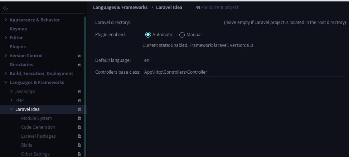Click the search magnifier icon in settings
The height and width of the screenshot is (157, 349).
[5, 9]
